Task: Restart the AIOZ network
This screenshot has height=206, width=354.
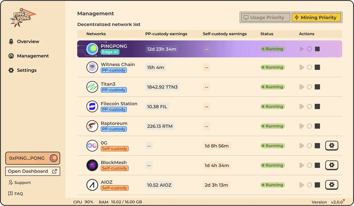Action: [x=309, y=185]
